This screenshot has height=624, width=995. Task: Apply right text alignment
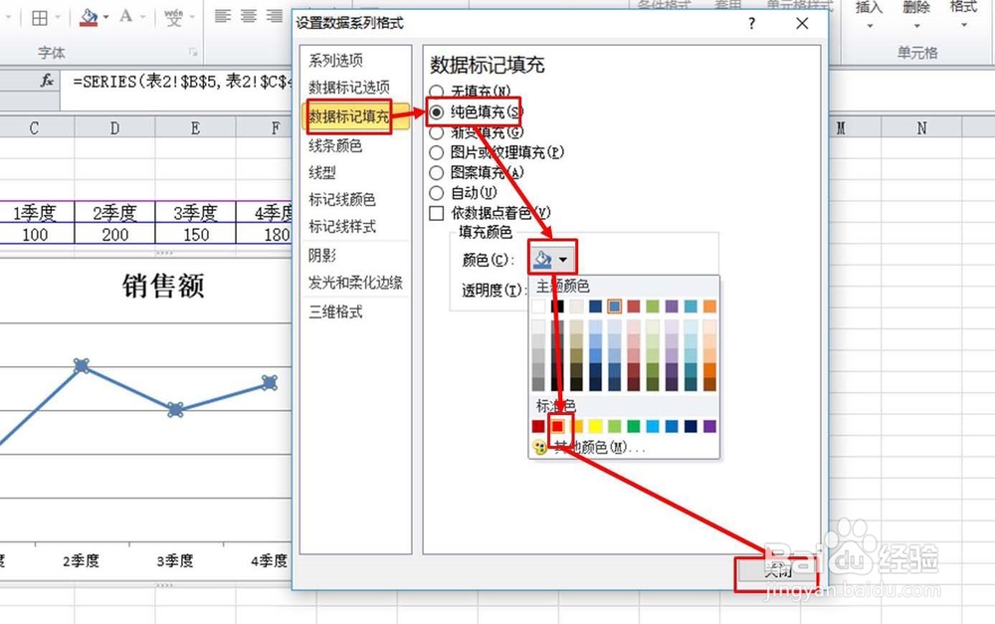275,16
